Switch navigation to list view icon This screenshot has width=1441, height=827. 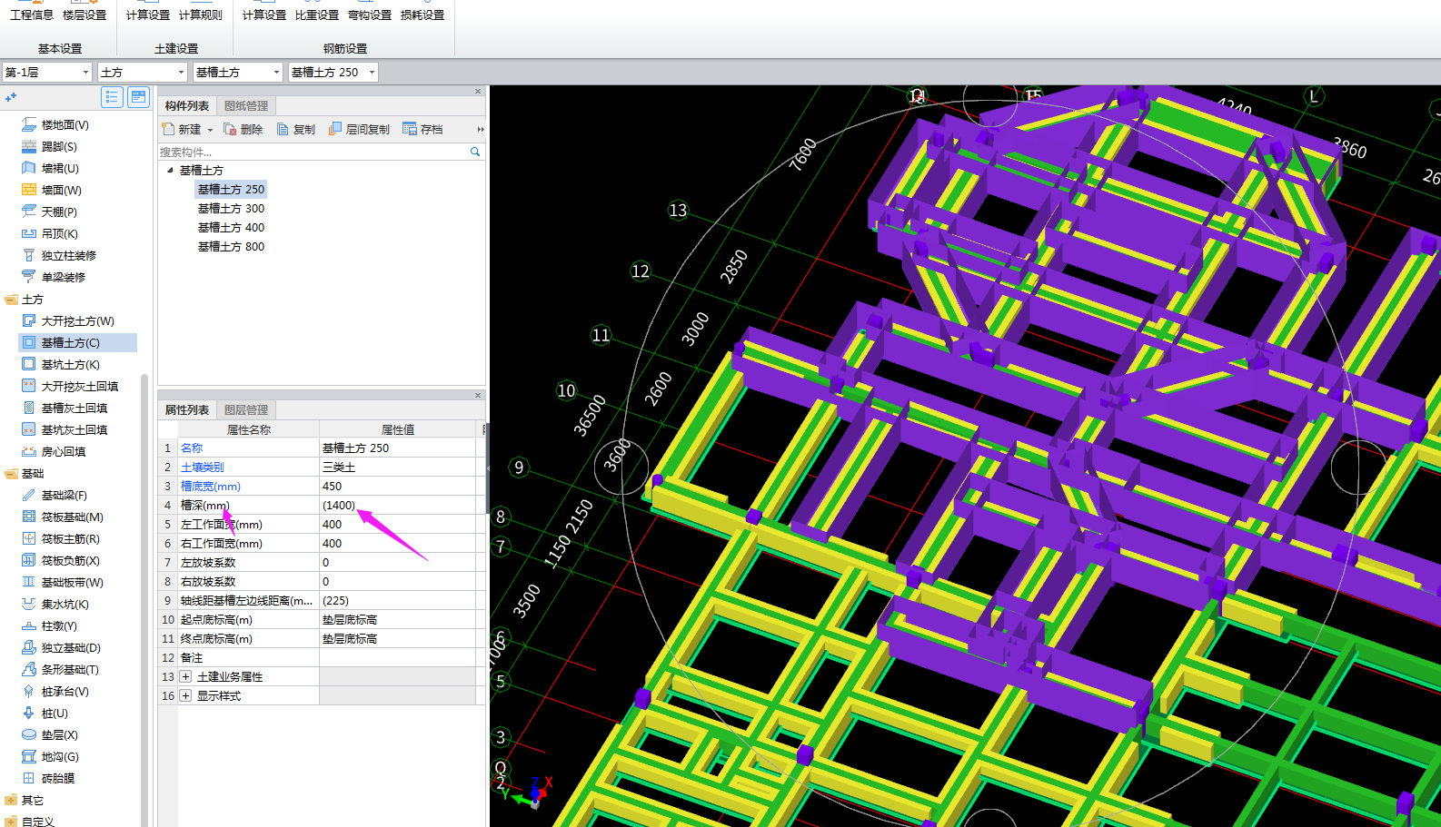point(112,97)
